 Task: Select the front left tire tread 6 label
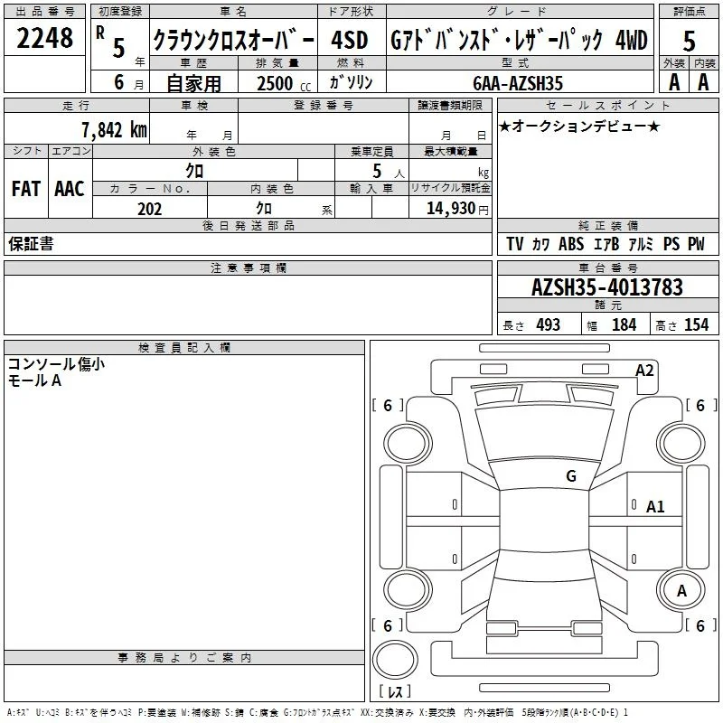388,405
